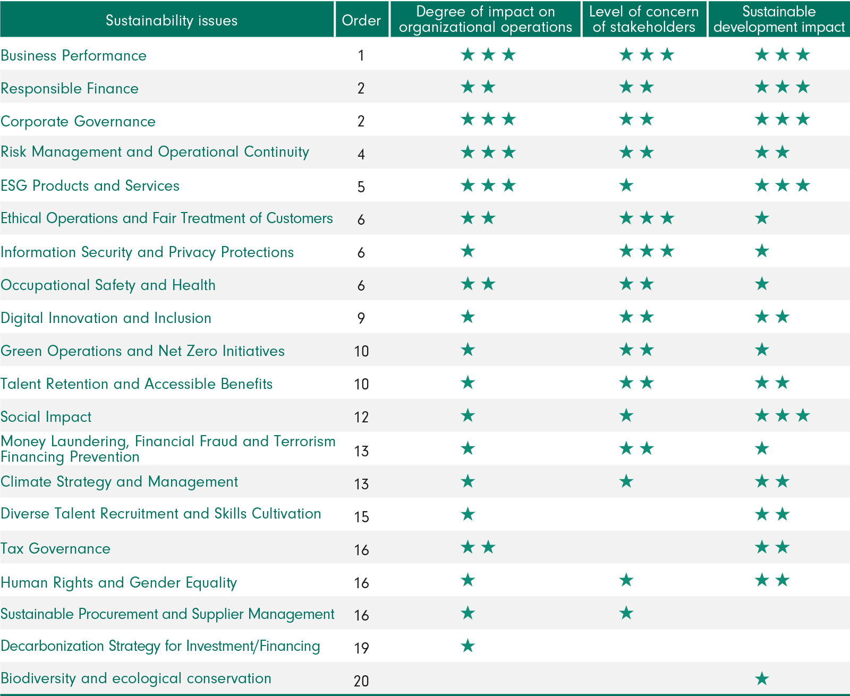
Task: Click Corporate Governance's stakeholder concern stars
Action: pyautogui.click(x=637, y=119)
